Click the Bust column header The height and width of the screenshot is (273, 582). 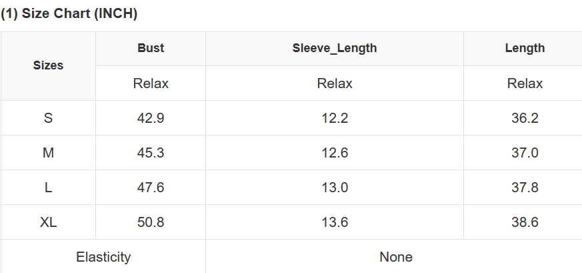tap(151, 48)
